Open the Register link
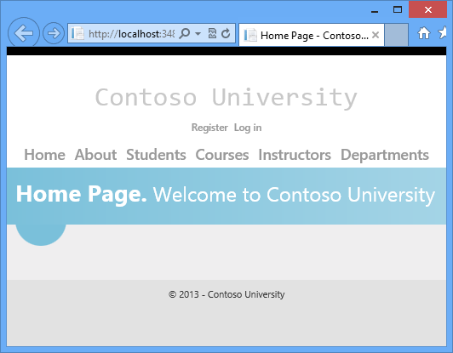 pyautogui.click(x=209, y=128)
